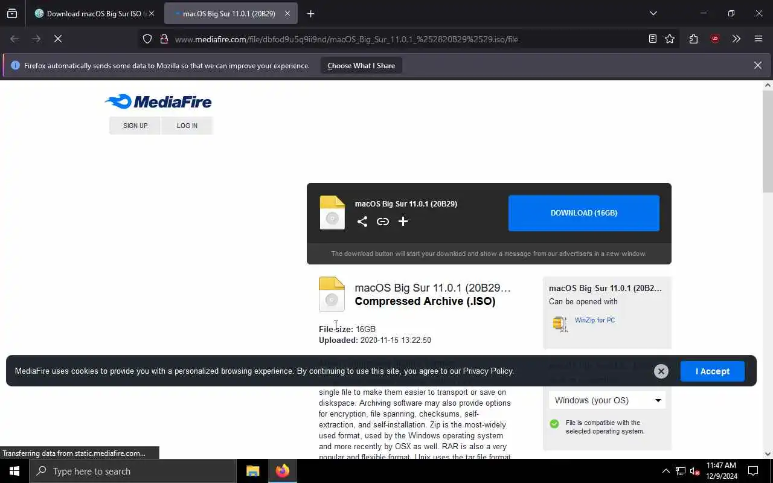Add file to account plus icon
This screenshot has width=773, height=483.
click(x=403, y=222)
